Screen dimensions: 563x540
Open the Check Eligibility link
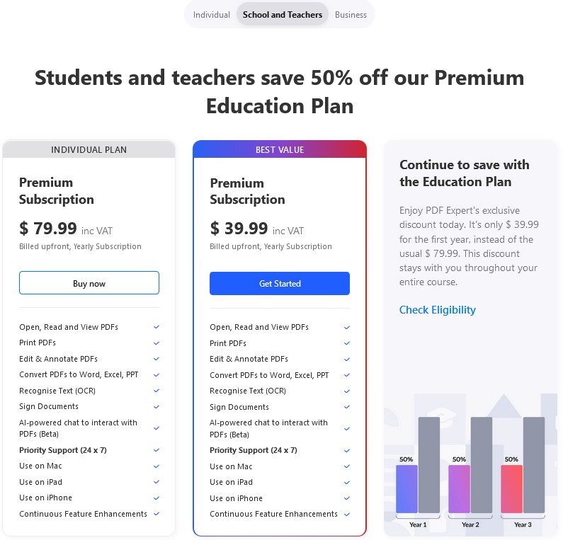point(438,310)
